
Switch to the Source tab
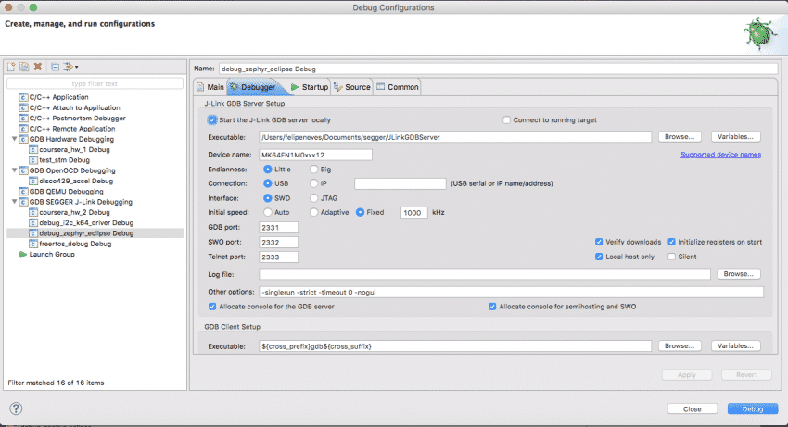[x=351, y=87]
